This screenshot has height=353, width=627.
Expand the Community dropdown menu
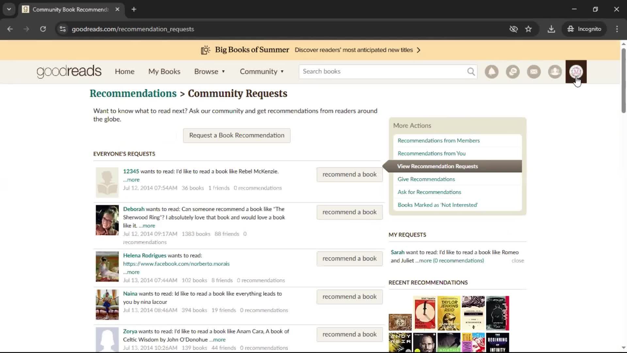tap(262, 72)
